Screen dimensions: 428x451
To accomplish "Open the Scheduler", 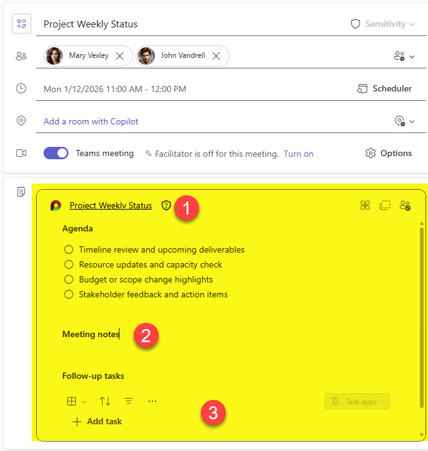I will click(x=384, y=88).
